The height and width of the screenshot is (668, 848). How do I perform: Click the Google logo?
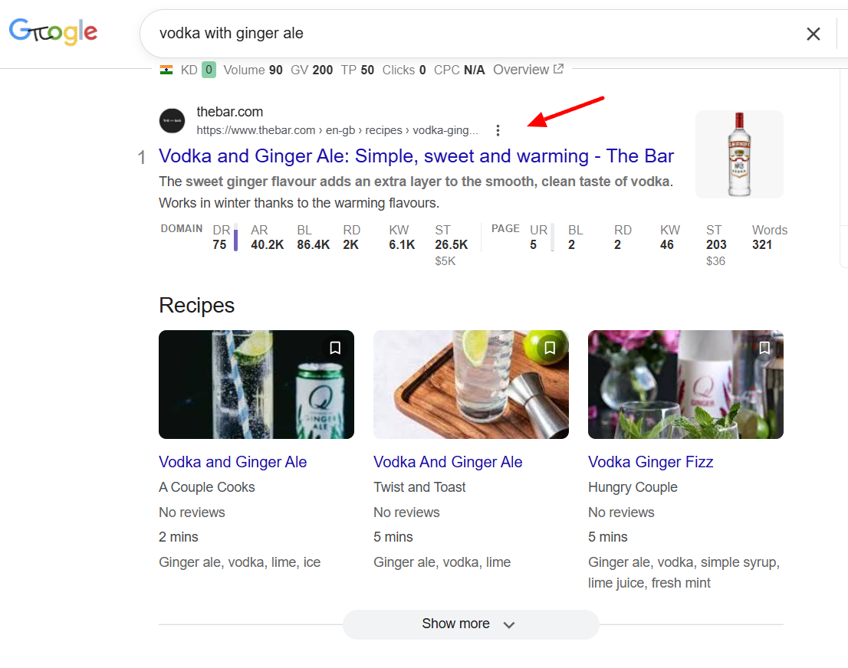point(52,32)
